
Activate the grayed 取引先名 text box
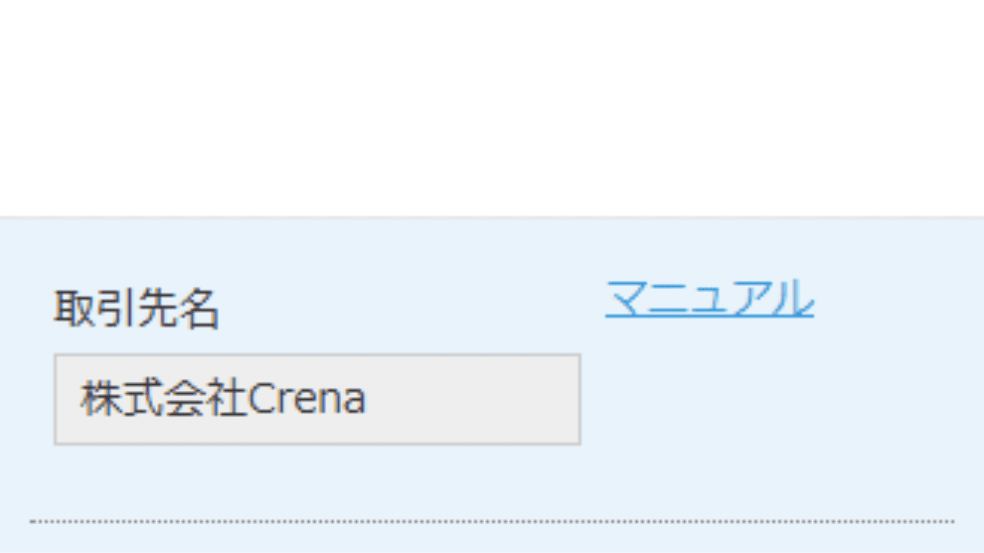(317, 399)
